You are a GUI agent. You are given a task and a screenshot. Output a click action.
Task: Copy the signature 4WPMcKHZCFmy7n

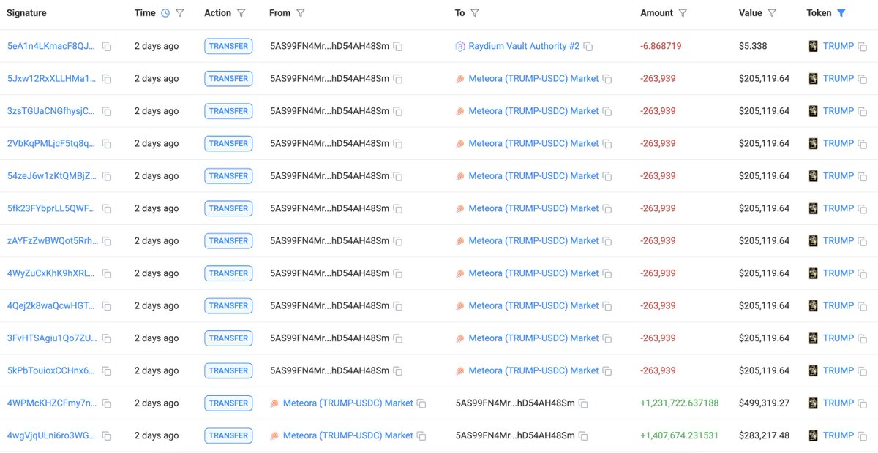click(107, 403)
